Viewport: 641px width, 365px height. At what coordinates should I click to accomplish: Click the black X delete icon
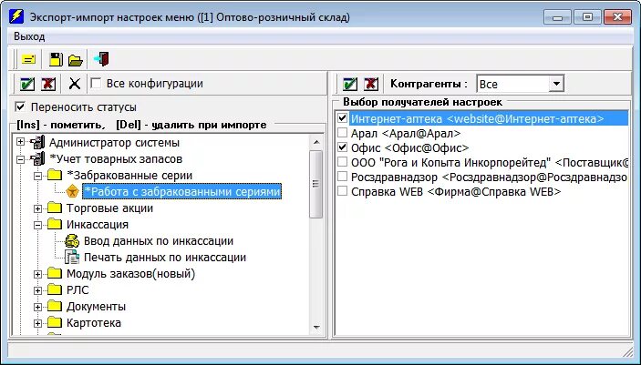coord(75,84)
